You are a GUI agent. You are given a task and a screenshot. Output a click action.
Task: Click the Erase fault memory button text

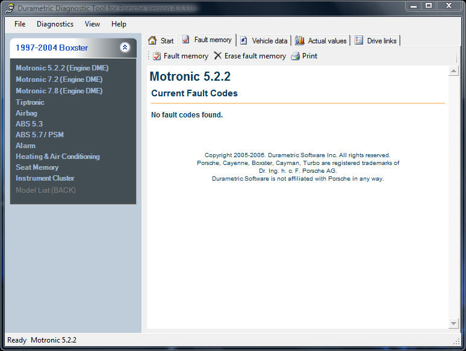tap(255, 56)
